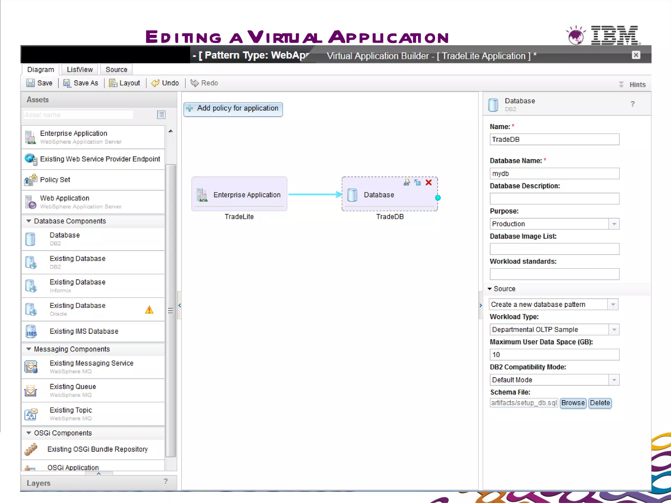
Task: Switch to the Source tab
Action: 116,69
